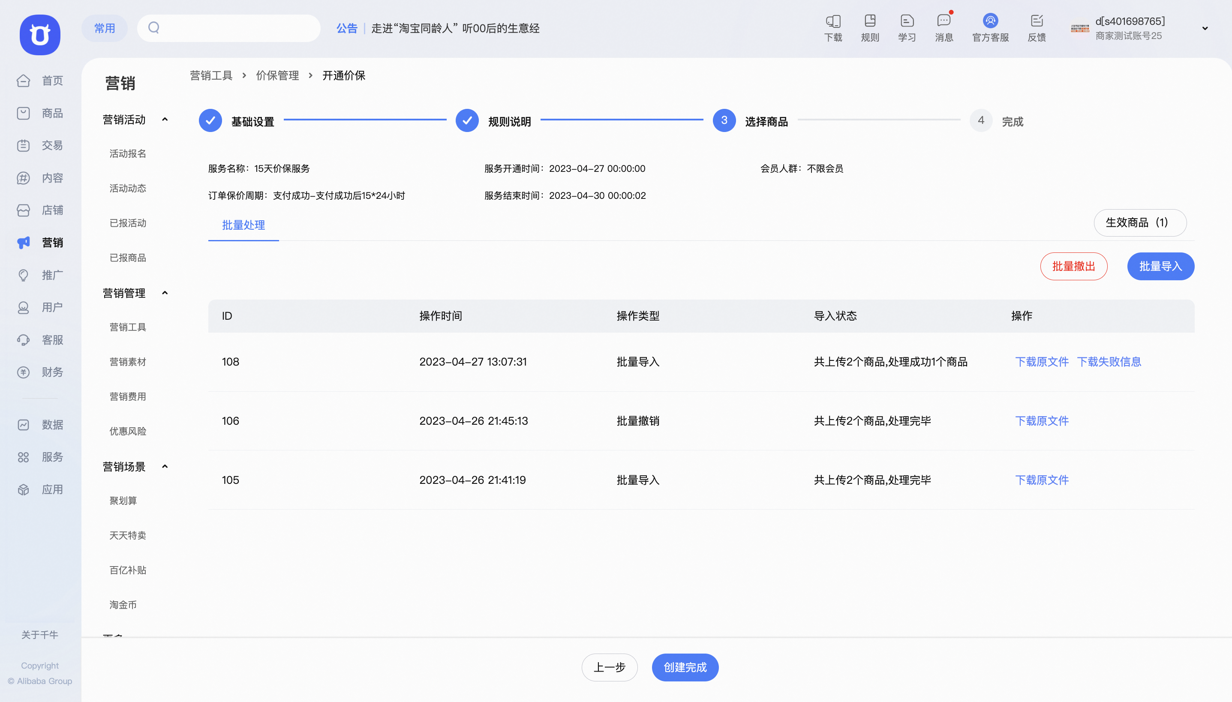Download 下载原文件 for ID 105
The width and height of the screenshot is (1232, 702).
pyautogui.click(x=1042, y=480)
